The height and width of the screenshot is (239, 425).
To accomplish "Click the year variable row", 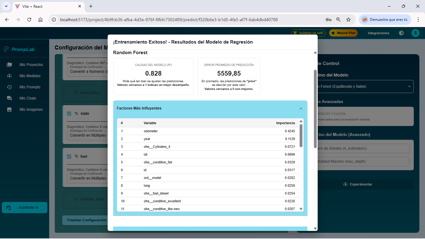I will click(208, 139).
